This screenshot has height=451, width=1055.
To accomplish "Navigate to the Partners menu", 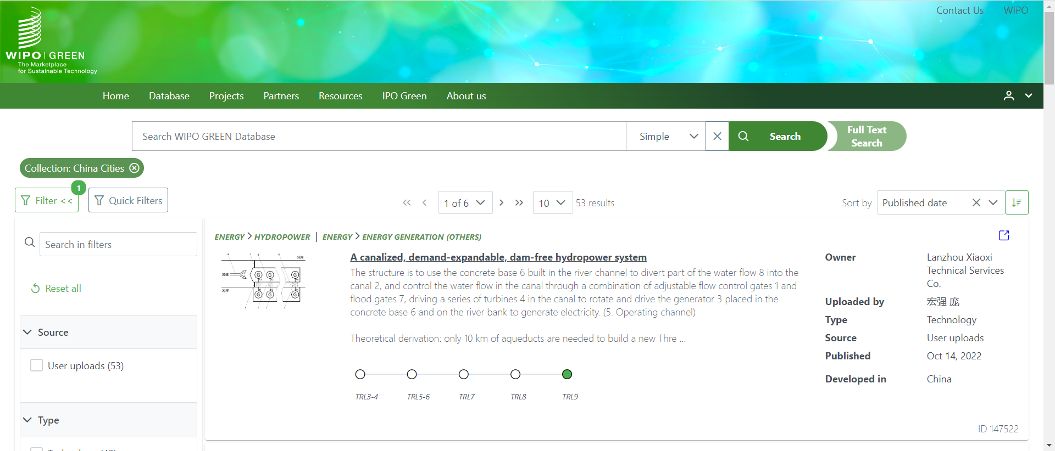I will (x=281, y=96).
